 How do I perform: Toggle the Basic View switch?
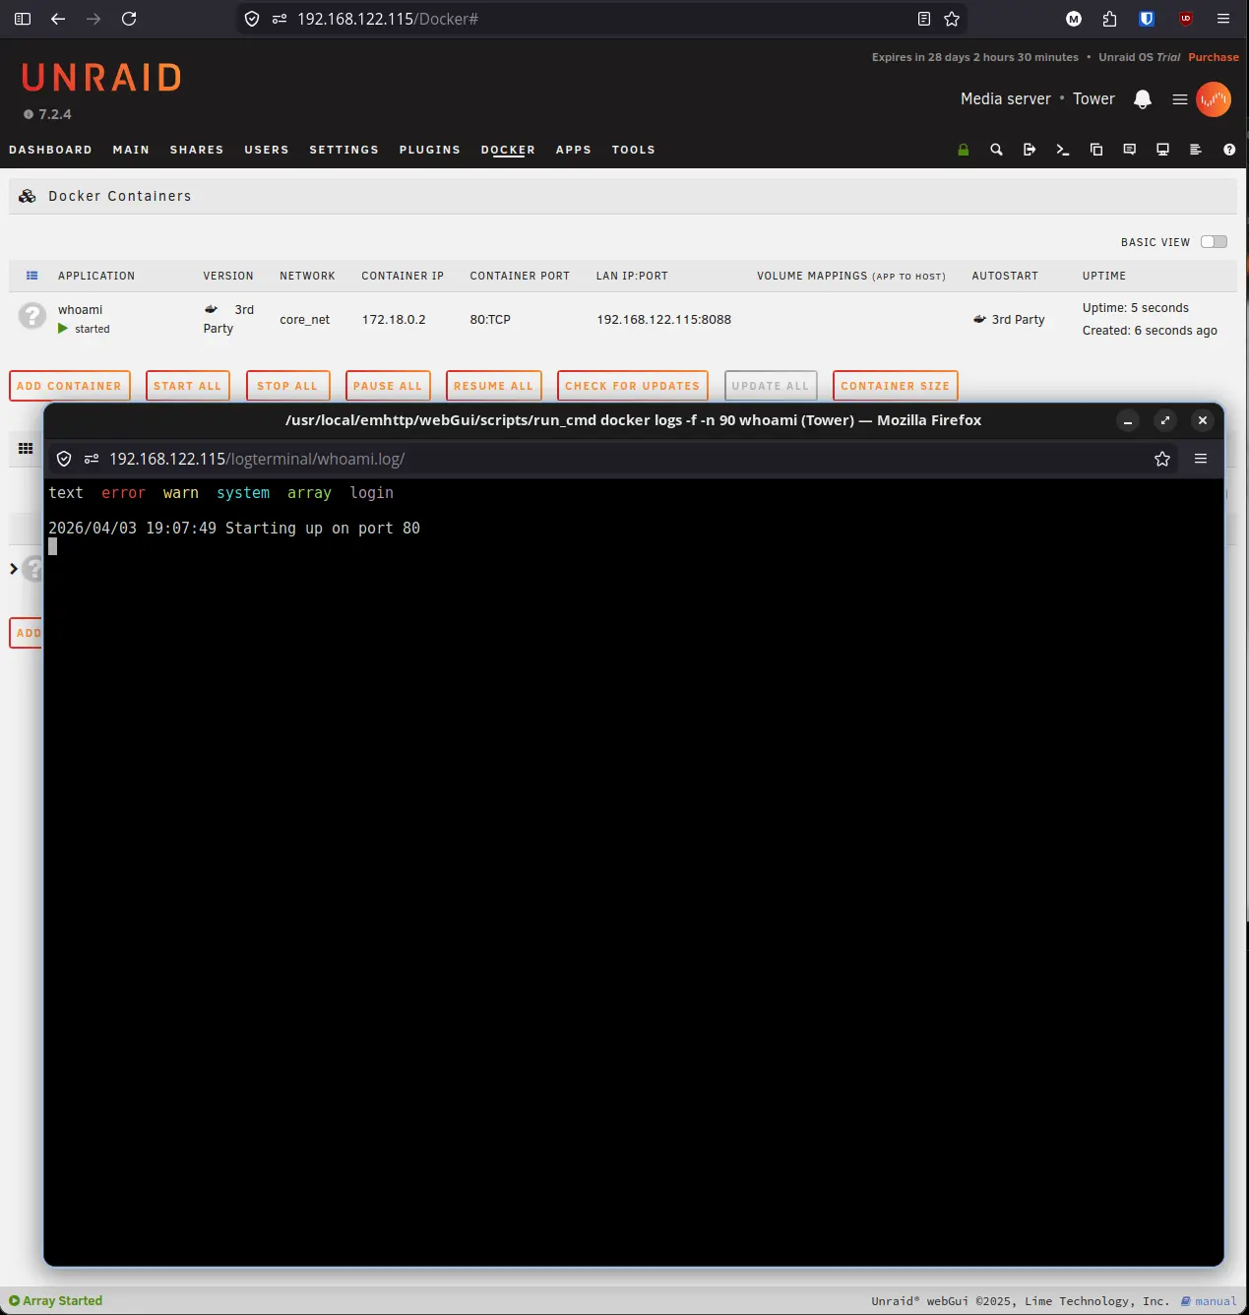pyautogui.click(x=1214, y=242)
